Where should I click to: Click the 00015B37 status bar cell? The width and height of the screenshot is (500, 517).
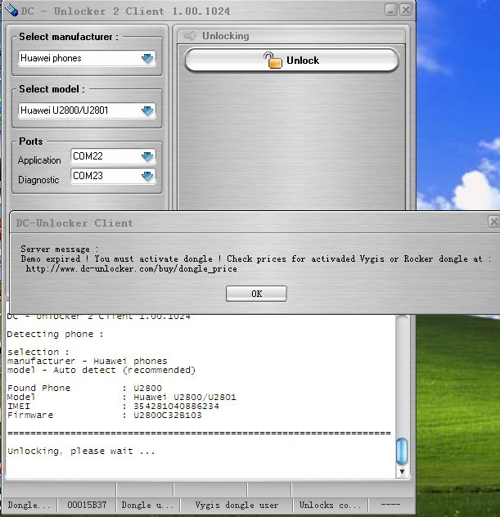(x=87, y=506)
